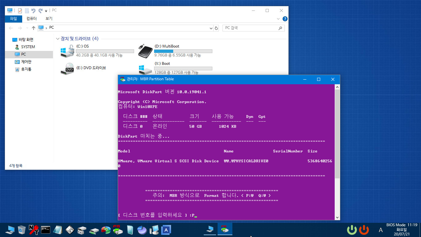421x237 pixels.
Task: Click the 4개 항목 status bar text
Action: [x=16, y=166]
